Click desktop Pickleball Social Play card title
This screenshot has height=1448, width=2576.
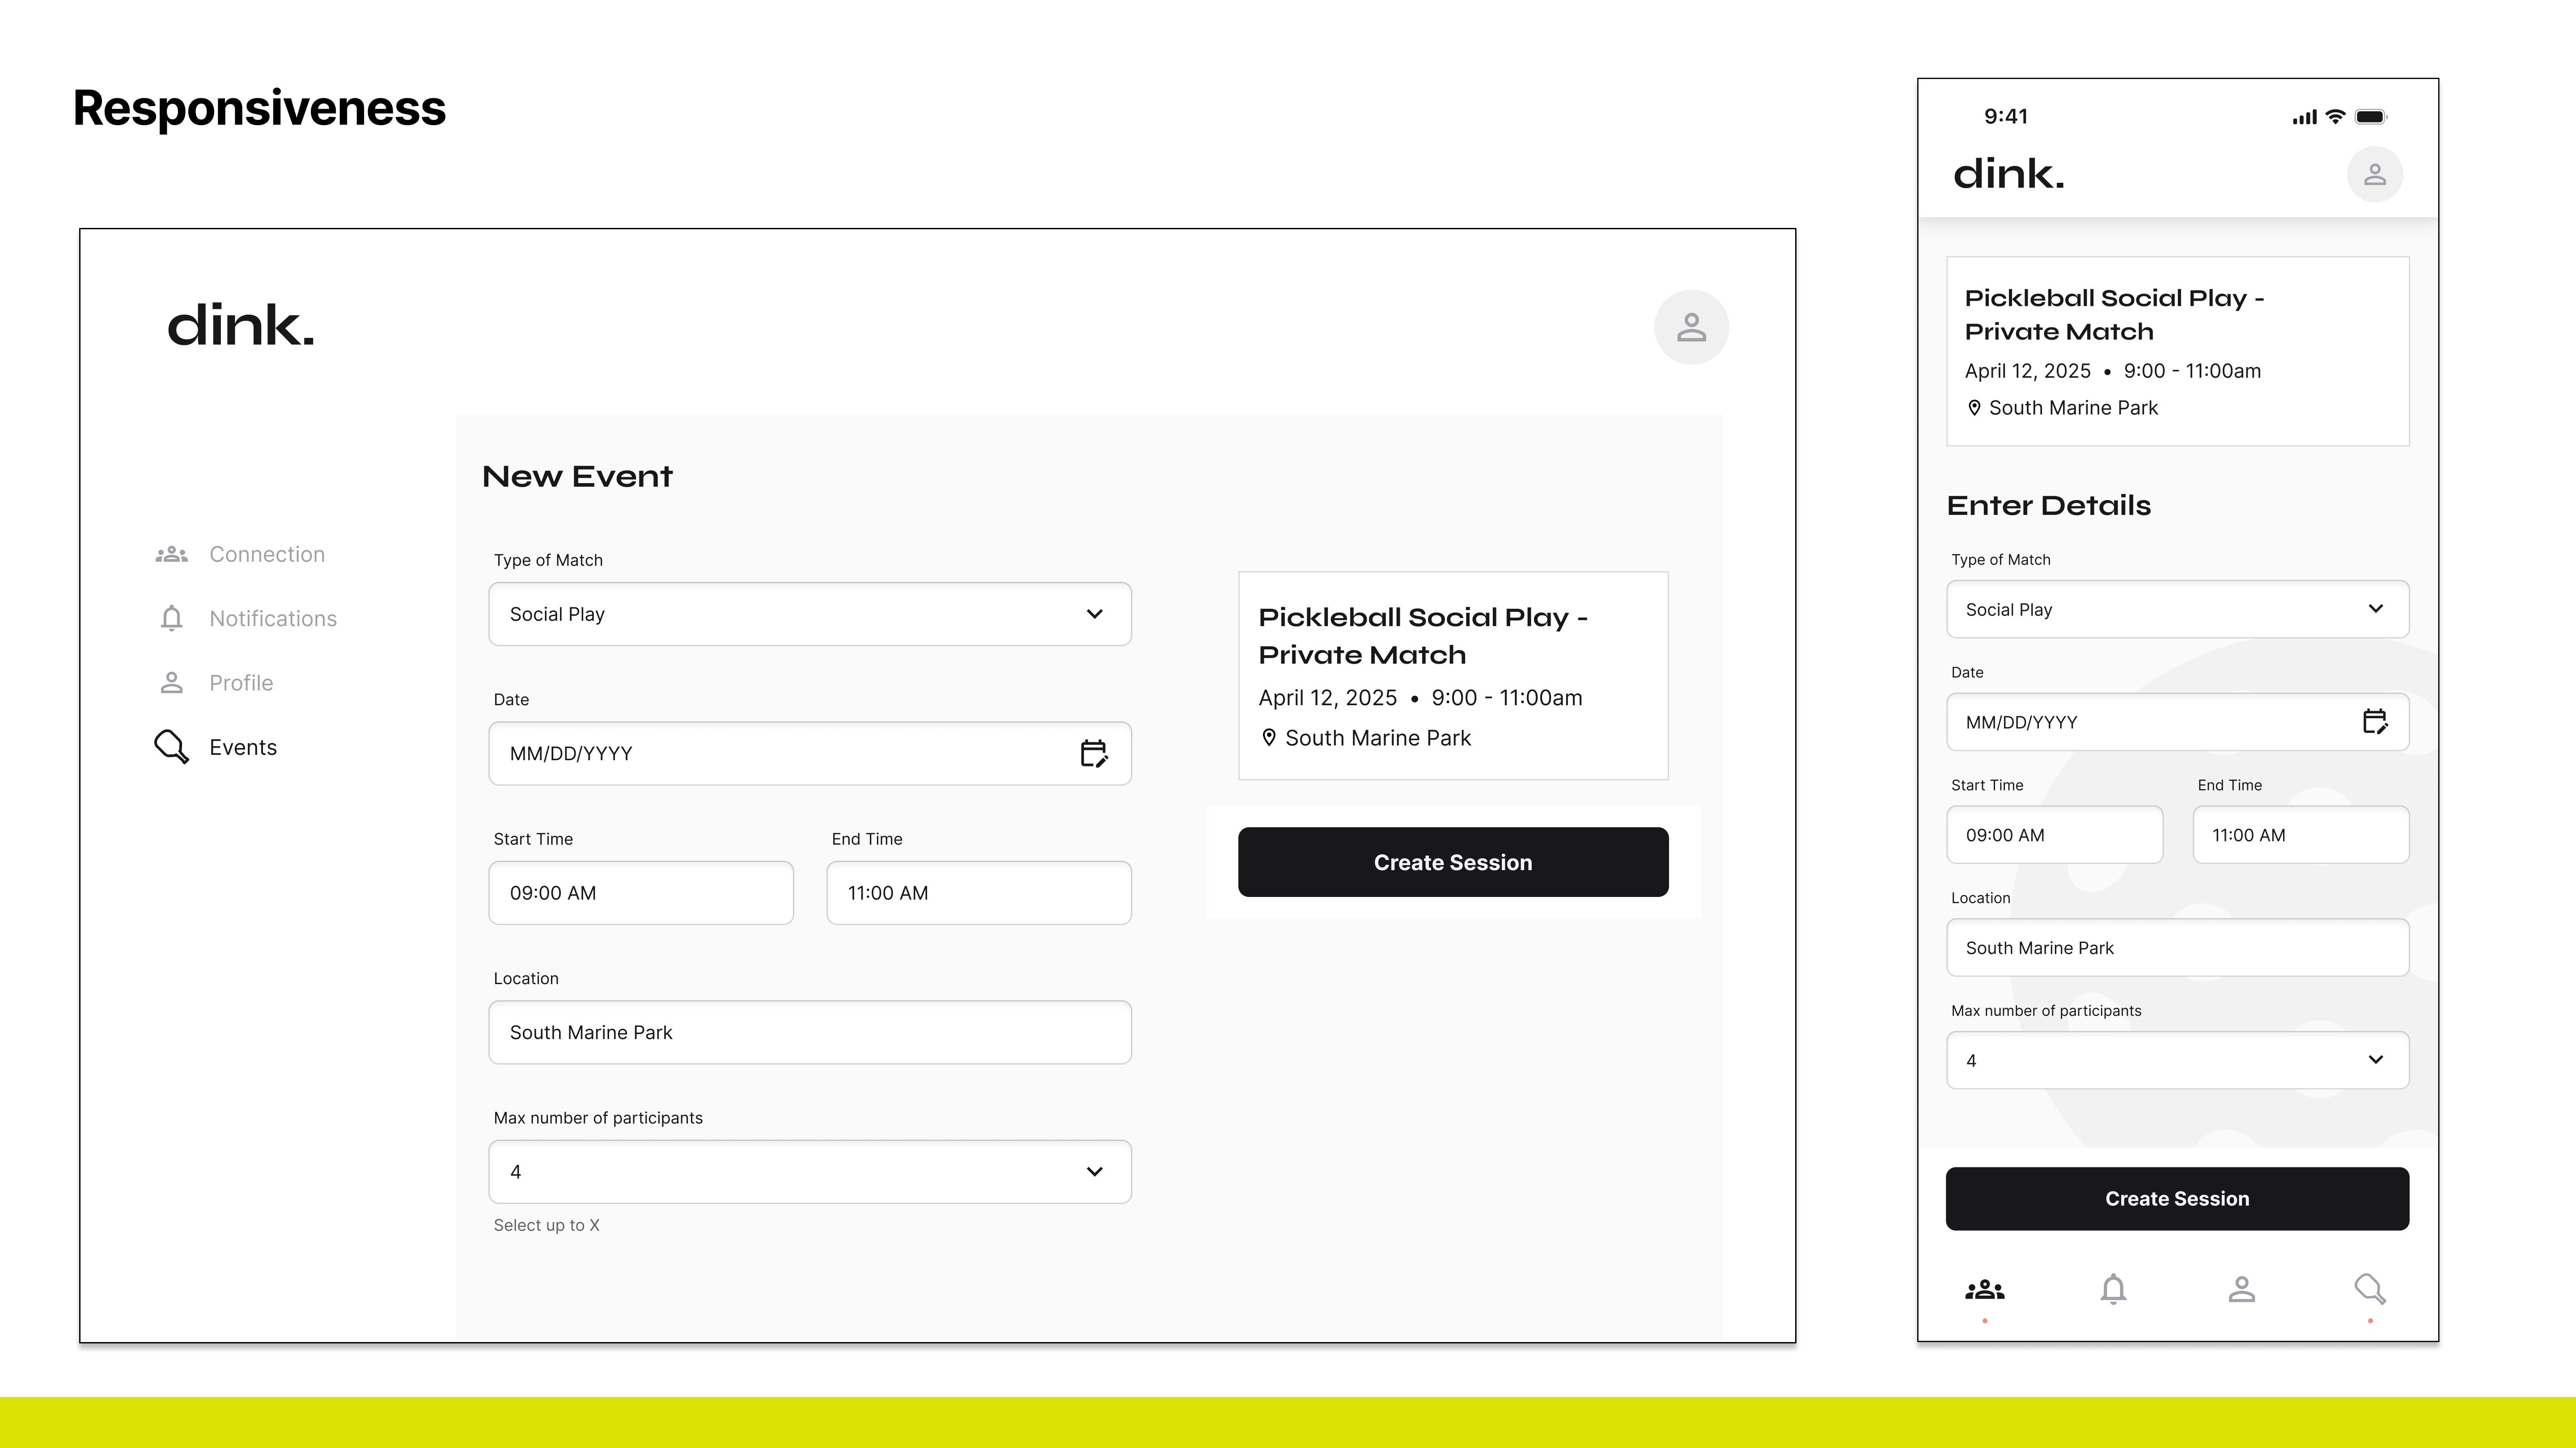pyautogui.click(x=1423, y=636)
